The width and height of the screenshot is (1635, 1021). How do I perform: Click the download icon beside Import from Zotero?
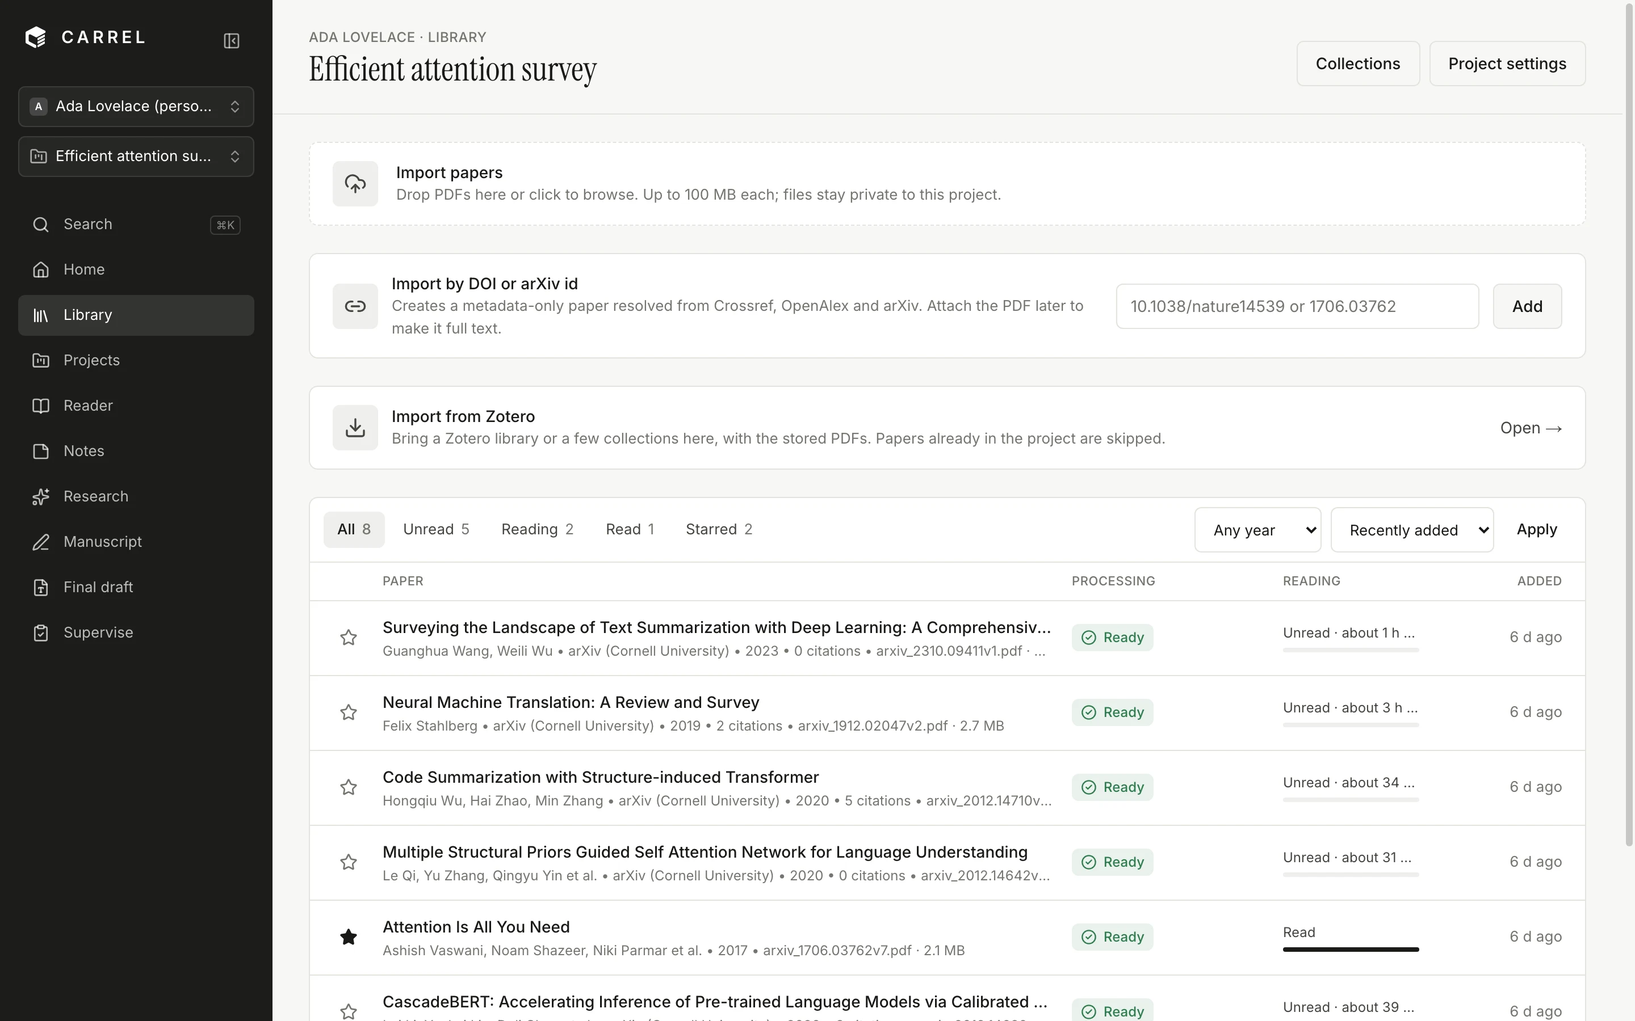coord(355,428)
